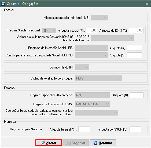Expand the Regime de Apuração do ICMS dropdown
Screen dimensions: 151x148
click(x=93, y=104)
